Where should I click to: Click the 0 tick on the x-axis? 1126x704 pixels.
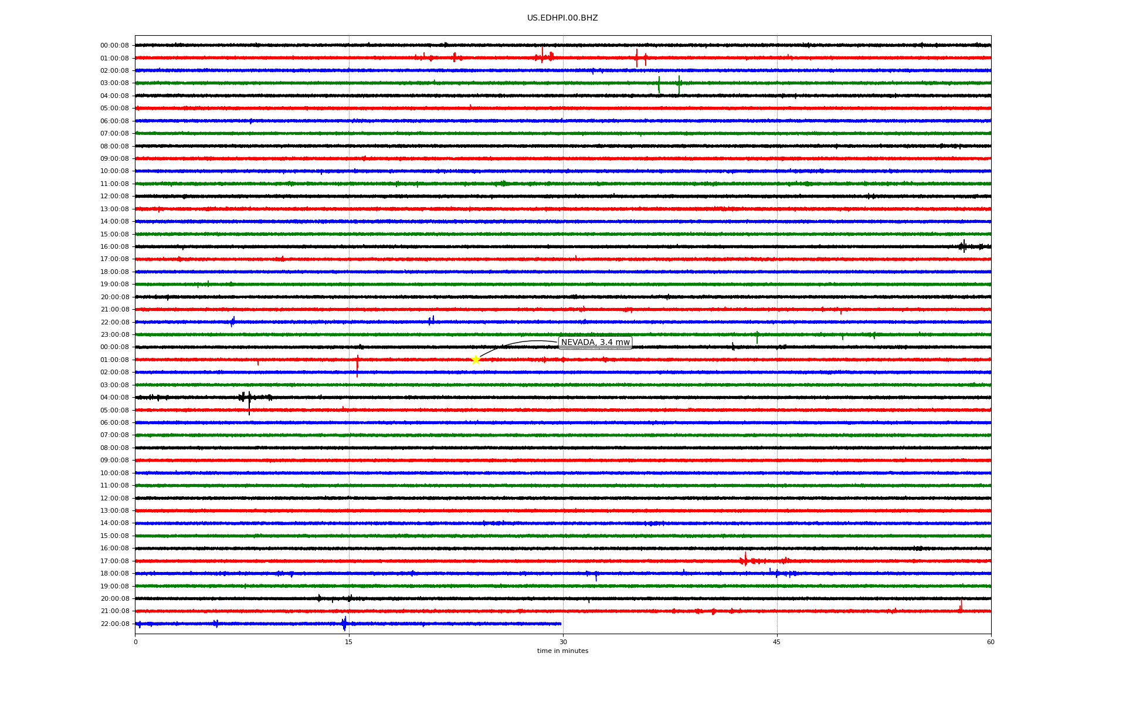tap(135, 642)
